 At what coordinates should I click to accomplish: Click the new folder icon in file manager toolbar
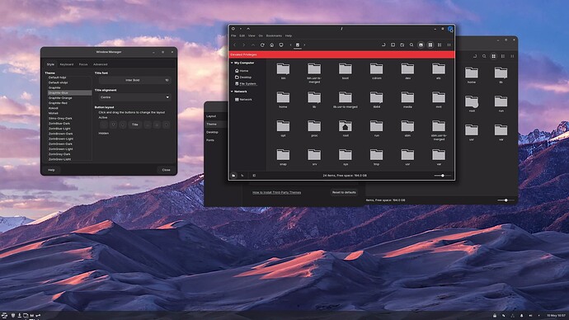402,45
